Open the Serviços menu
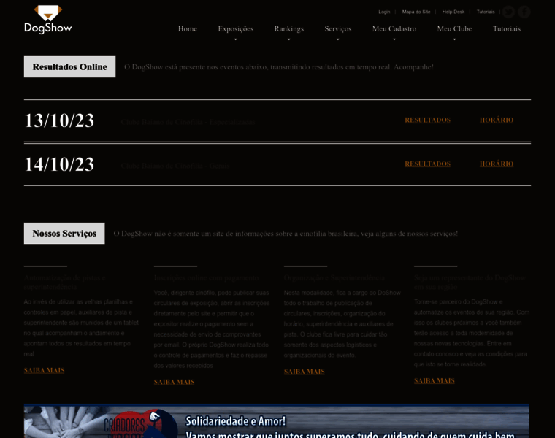The height and width of the screenshot is (438, 555). click(x=338, y=29)
